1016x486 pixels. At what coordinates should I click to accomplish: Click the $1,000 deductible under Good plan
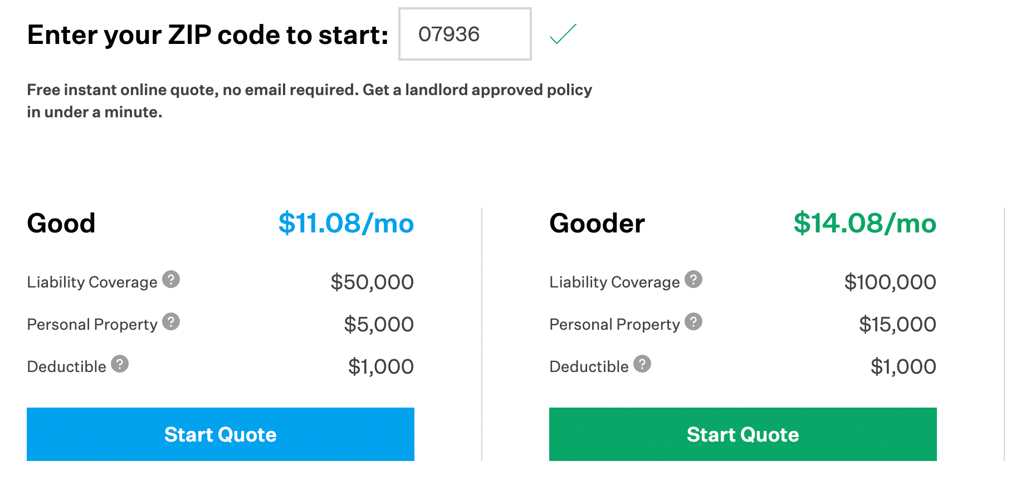(x=381, y=366)
